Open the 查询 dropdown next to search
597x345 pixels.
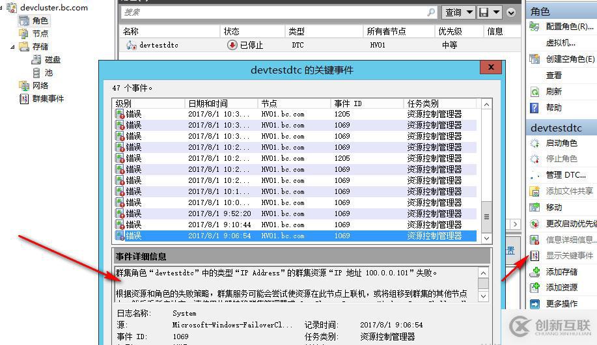[458, 12]
